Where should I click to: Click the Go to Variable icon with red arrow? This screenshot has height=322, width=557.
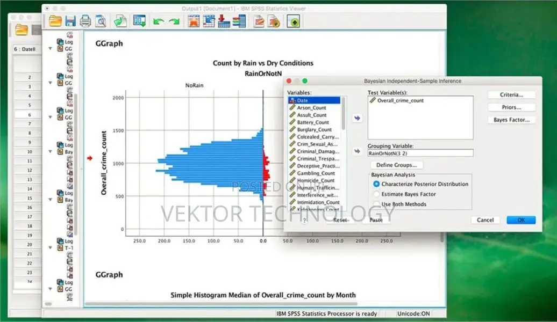pyautogui.click(x=224, y=21)
